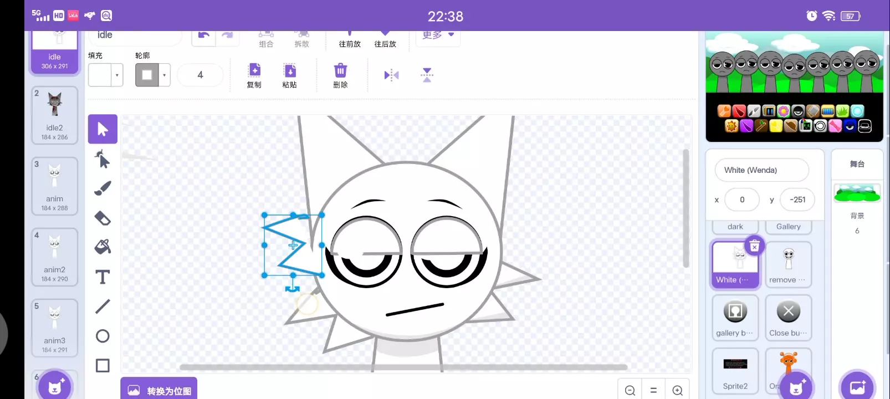
Task: Select the Sprite2 sprite
Action: [x=735, y=371]
